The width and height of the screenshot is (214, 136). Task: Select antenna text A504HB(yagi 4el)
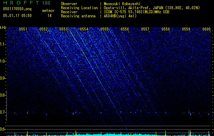point(120,16)
